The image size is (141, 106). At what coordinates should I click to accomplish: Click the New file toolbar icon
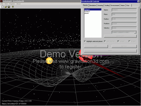click(3, 7)
